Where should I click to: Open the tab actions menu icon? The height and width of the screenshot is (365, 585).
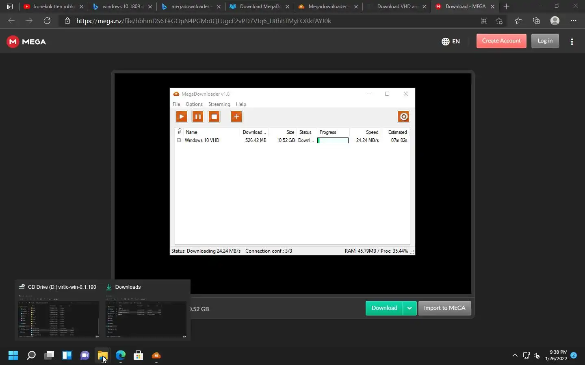tap(10, 6)
